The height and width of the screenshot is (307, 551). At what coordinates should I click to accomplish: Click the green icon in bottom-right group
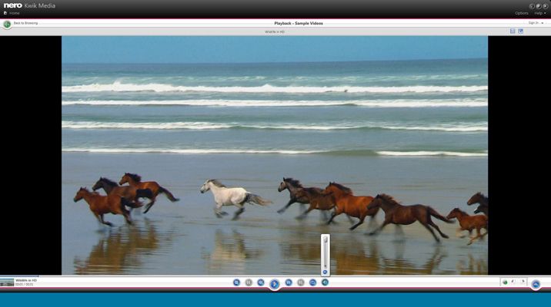coord(505,282)
